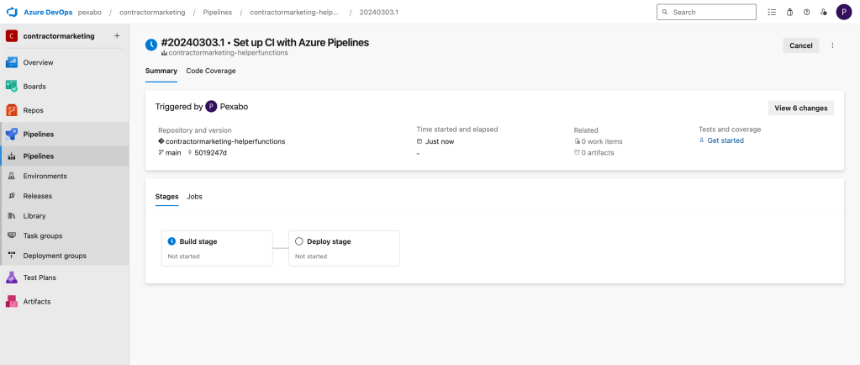This screenshot has height=365, width=860.
Task: Select the Stages tab
Action: (x=166, y=197)
